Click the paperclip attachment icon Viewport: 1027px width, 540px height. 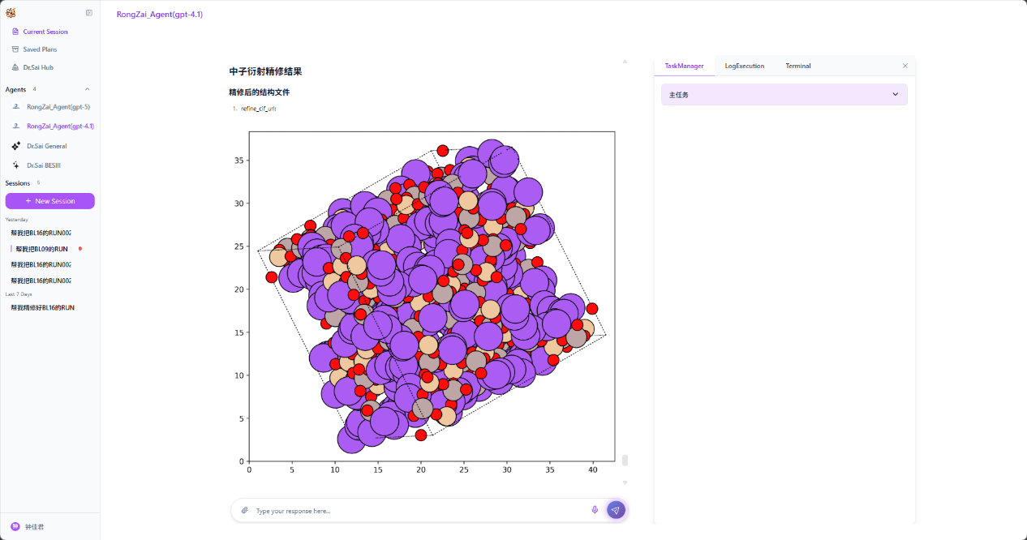[x=244, y=511]
